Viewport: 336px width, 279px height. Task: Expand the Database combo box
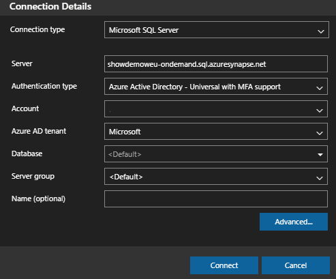click(x=216, y=154)
